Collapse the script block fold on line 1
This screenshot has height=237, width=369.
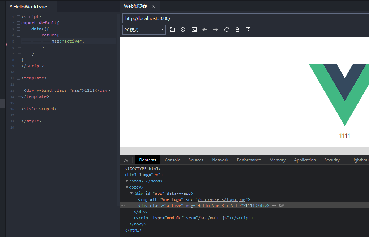coord(18,17)
